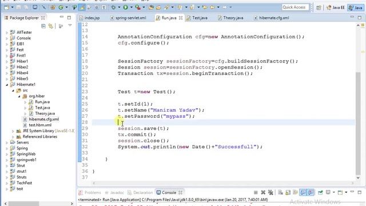Click Remove All Terminated Launches icon

(270, 192)
